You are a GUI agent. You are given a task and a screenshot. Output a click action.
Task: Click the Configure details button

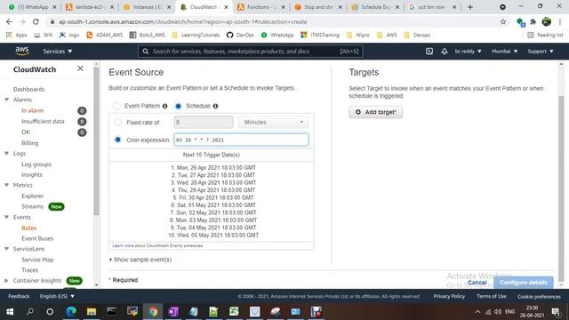pyautogui.click(x=524, y=283)
